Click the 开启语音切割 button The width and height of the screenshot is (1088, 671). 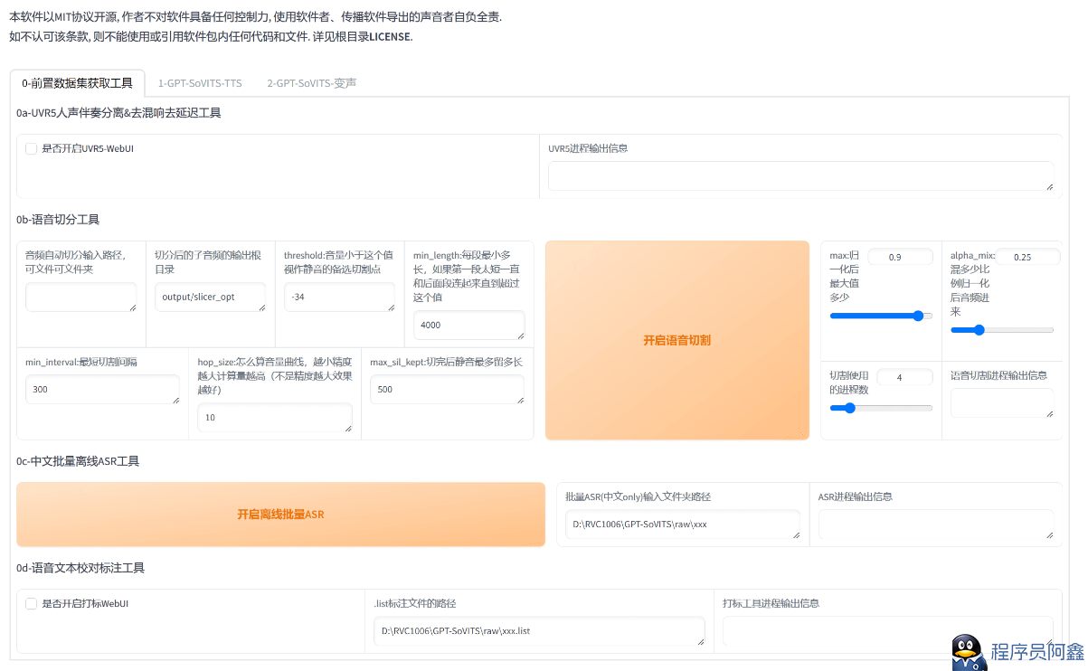tap(677, 340)
